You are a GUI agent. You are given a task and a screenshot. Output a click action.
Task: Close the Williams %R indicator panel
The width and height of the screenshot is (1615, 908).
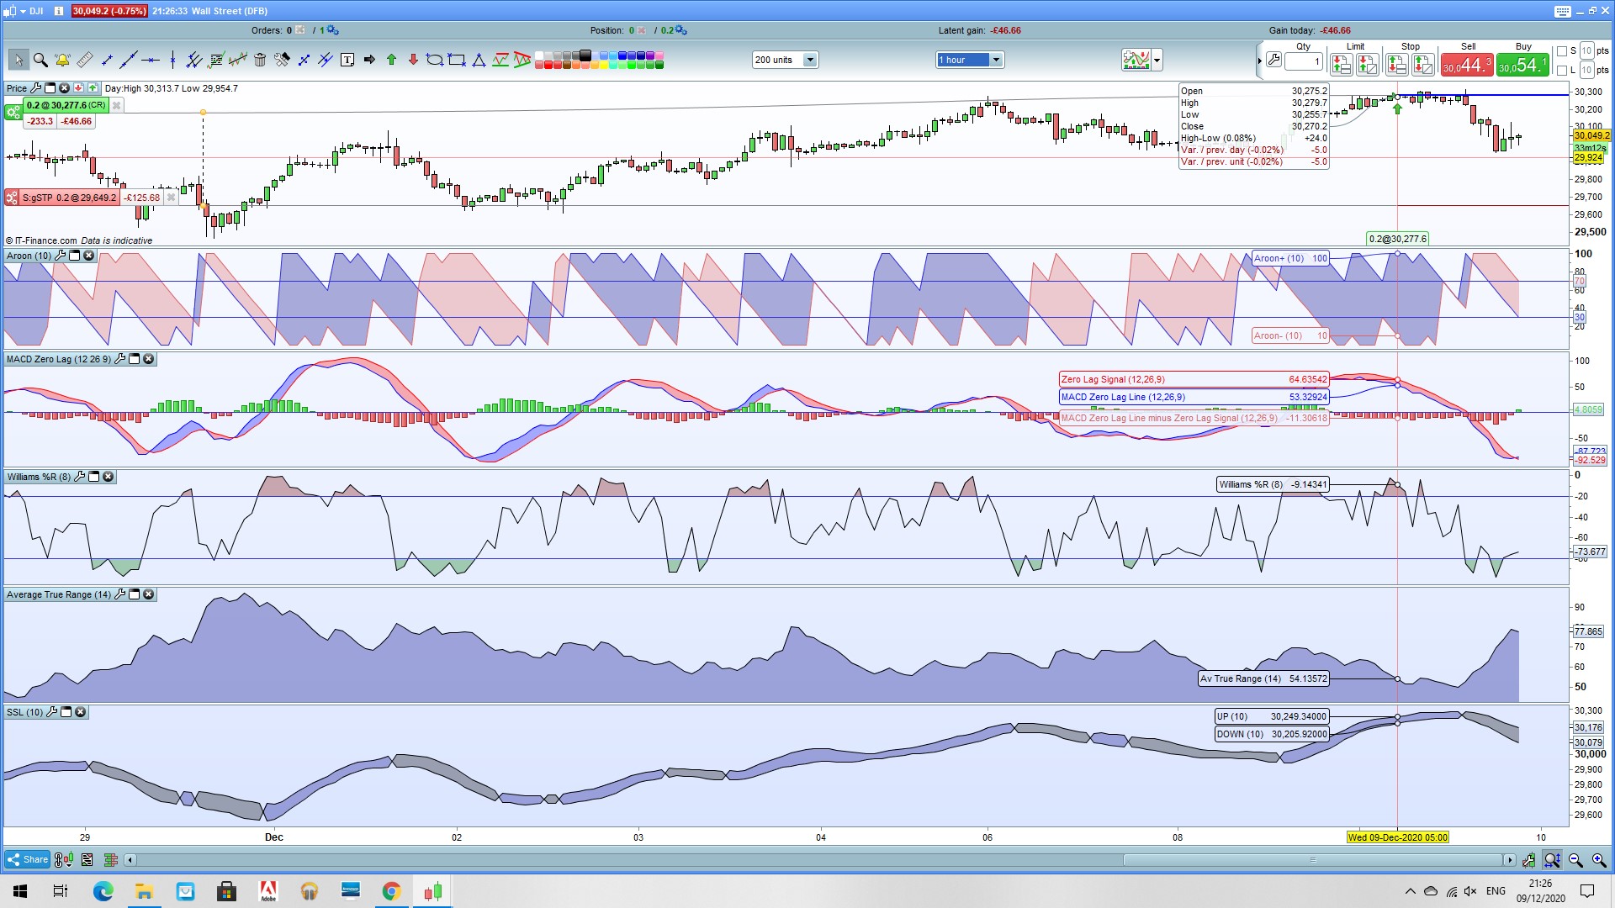point(108,477)
